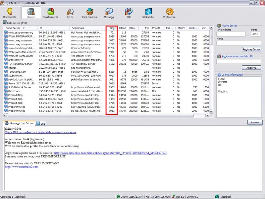Sort server list by Falli... column
The width and height of the screenshot is (265, 199).
click(x=170, y=28)
